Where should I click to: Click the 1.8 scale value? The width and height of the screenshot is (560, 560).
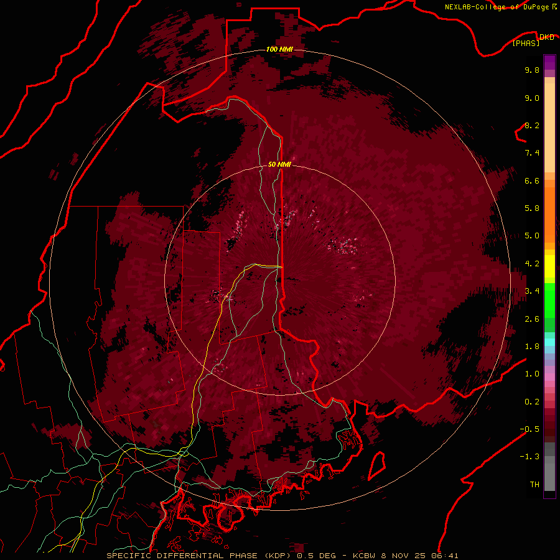coord(532,347)
